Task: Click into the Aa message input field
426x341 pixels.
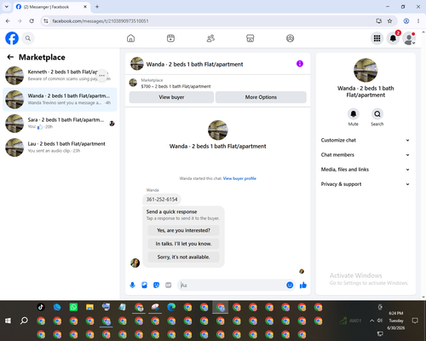Action: click(232, 285)
